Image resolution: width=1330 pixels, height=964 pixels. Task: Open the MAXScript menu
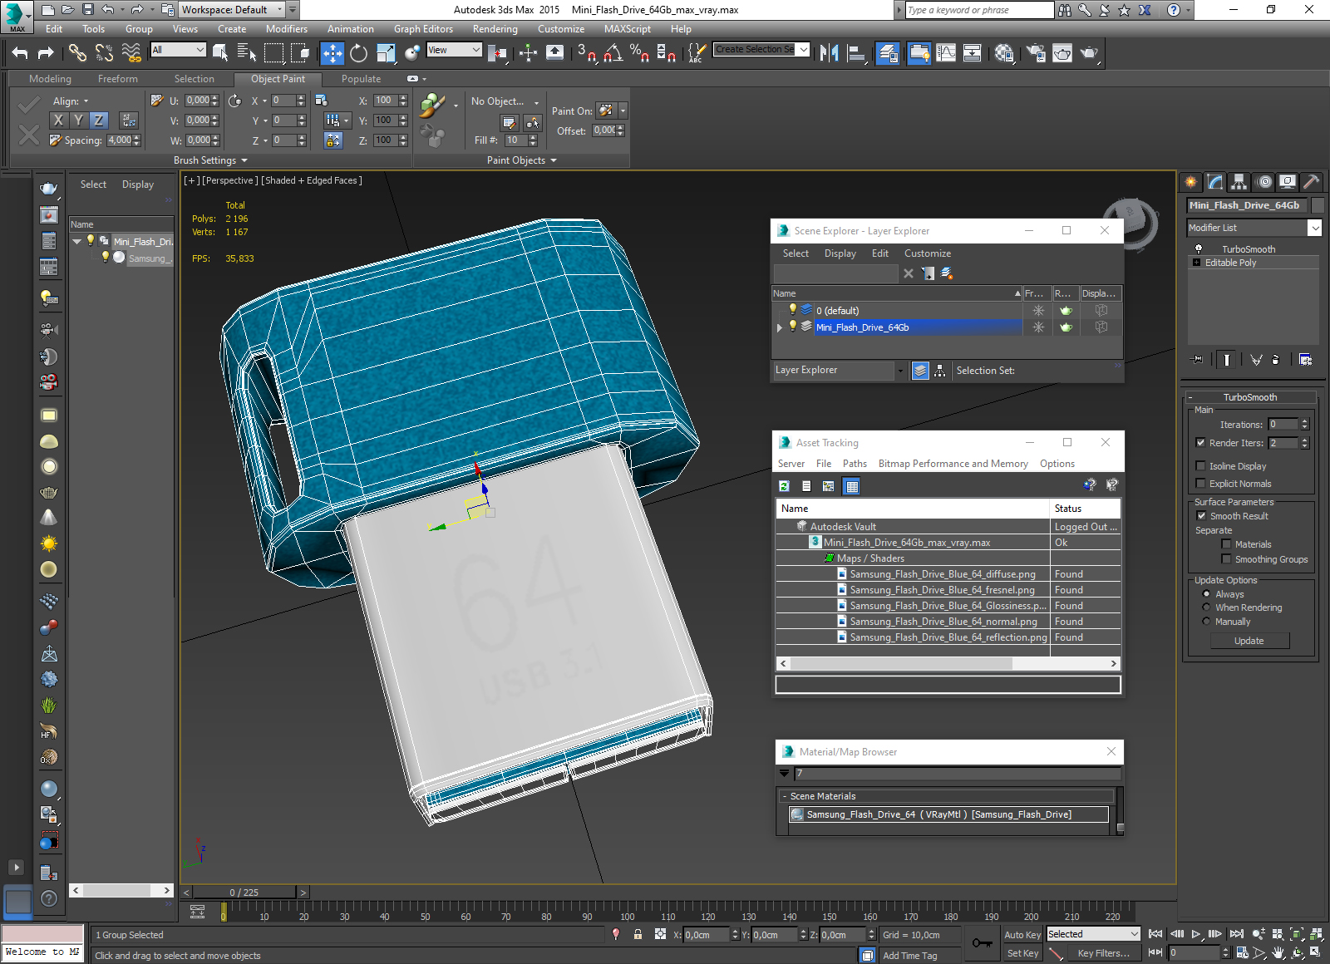tap(628, 29)
